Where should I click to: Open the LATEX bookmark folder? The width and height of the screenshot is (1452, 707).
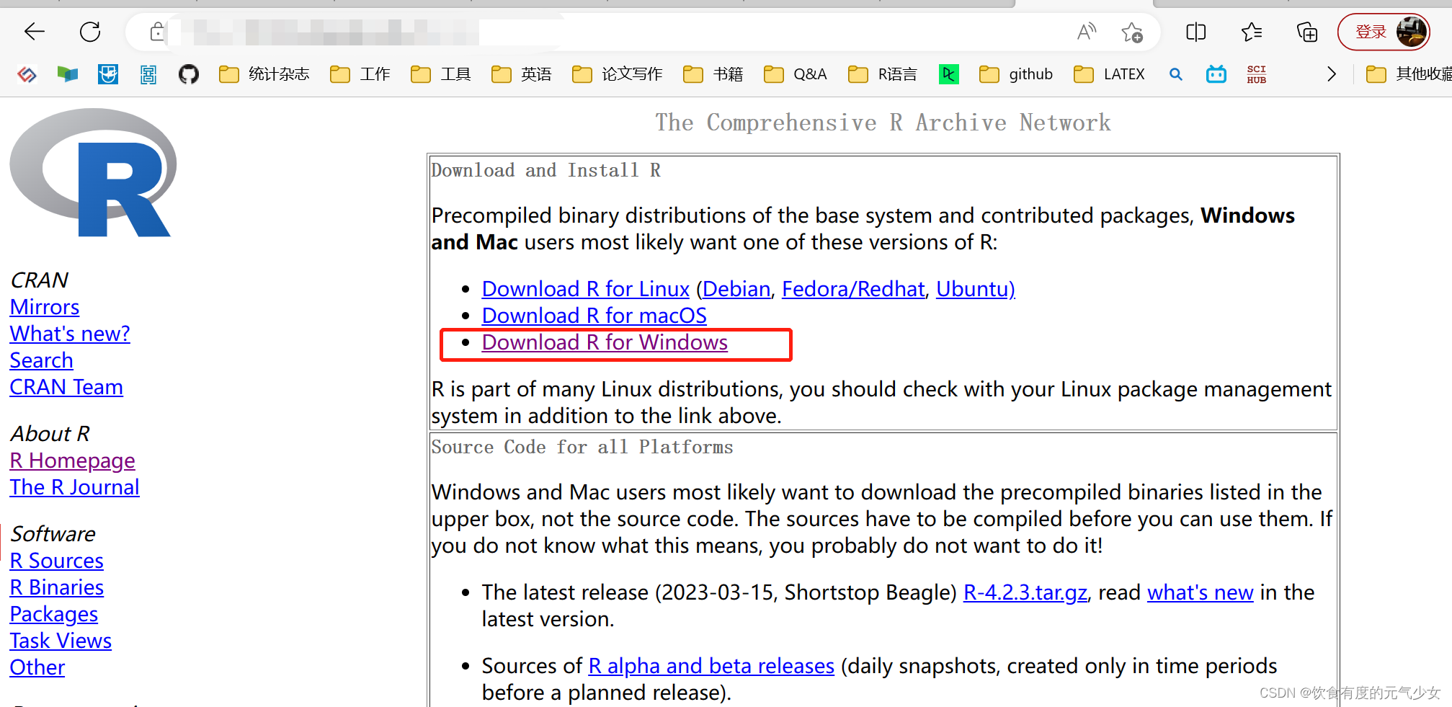pyautogui.click(x=1109, y=74)
